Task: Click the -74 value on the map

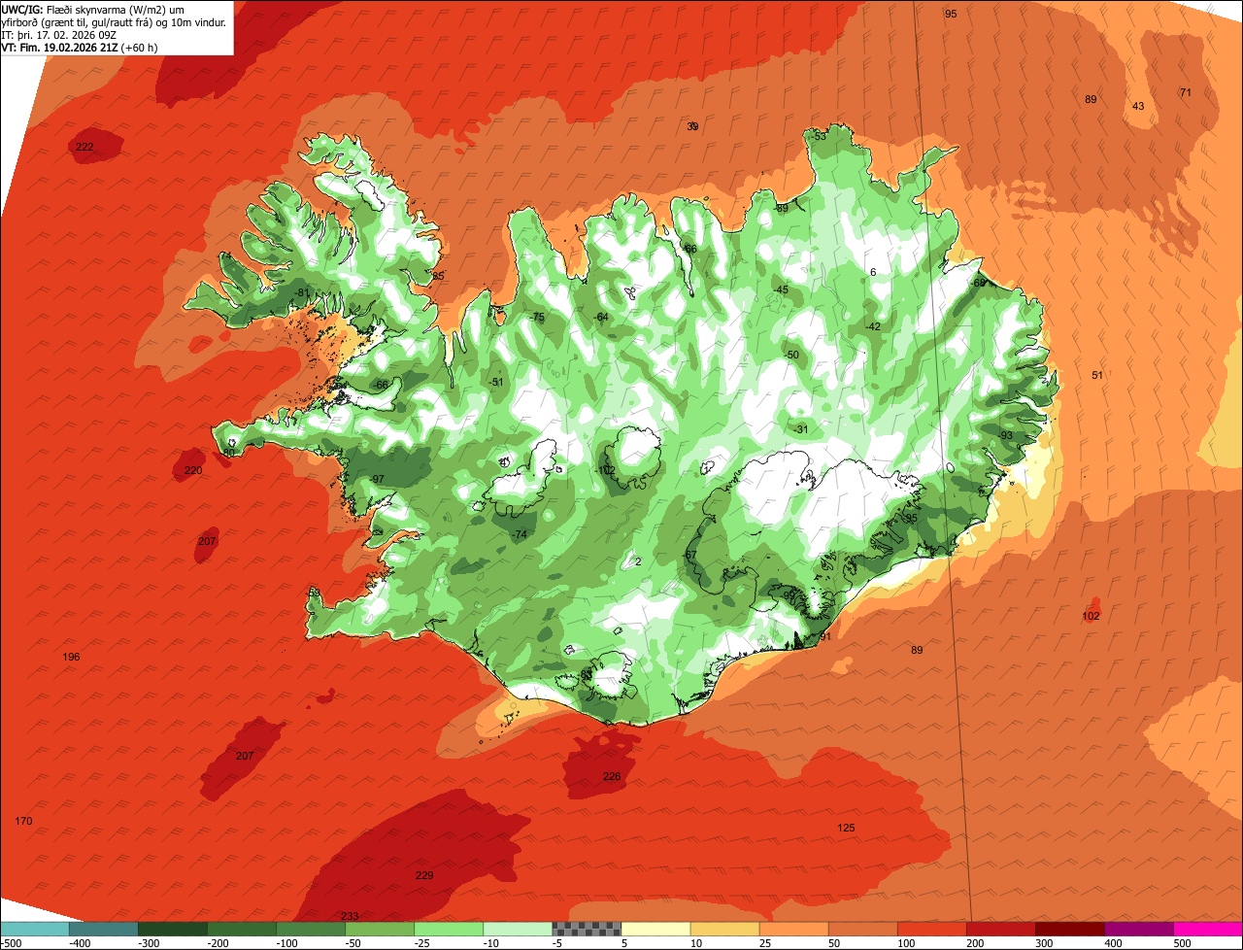Action: (x=520, y=534)
